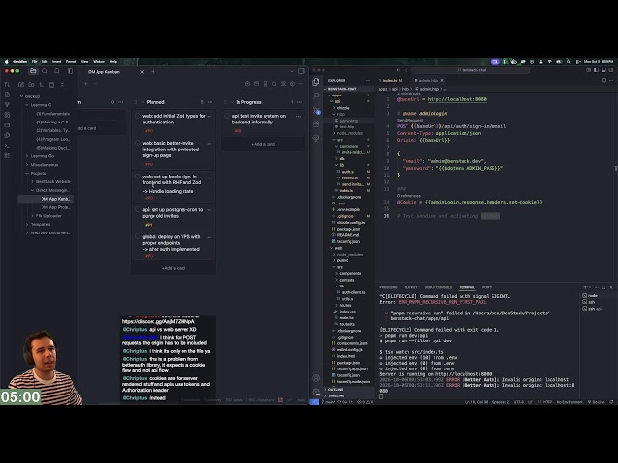Screen dimensions: 618x463
Task: Check the 'web: set up basic sign-in' card
Action: (137, 177)
